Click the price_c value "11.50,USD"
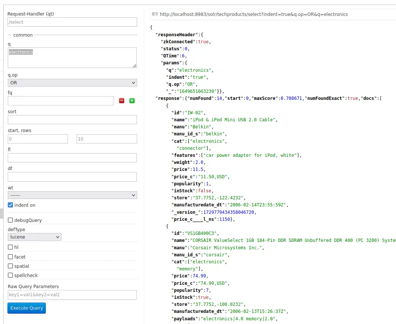This screenshot has height=324, width=396. [x=213, y=176]
